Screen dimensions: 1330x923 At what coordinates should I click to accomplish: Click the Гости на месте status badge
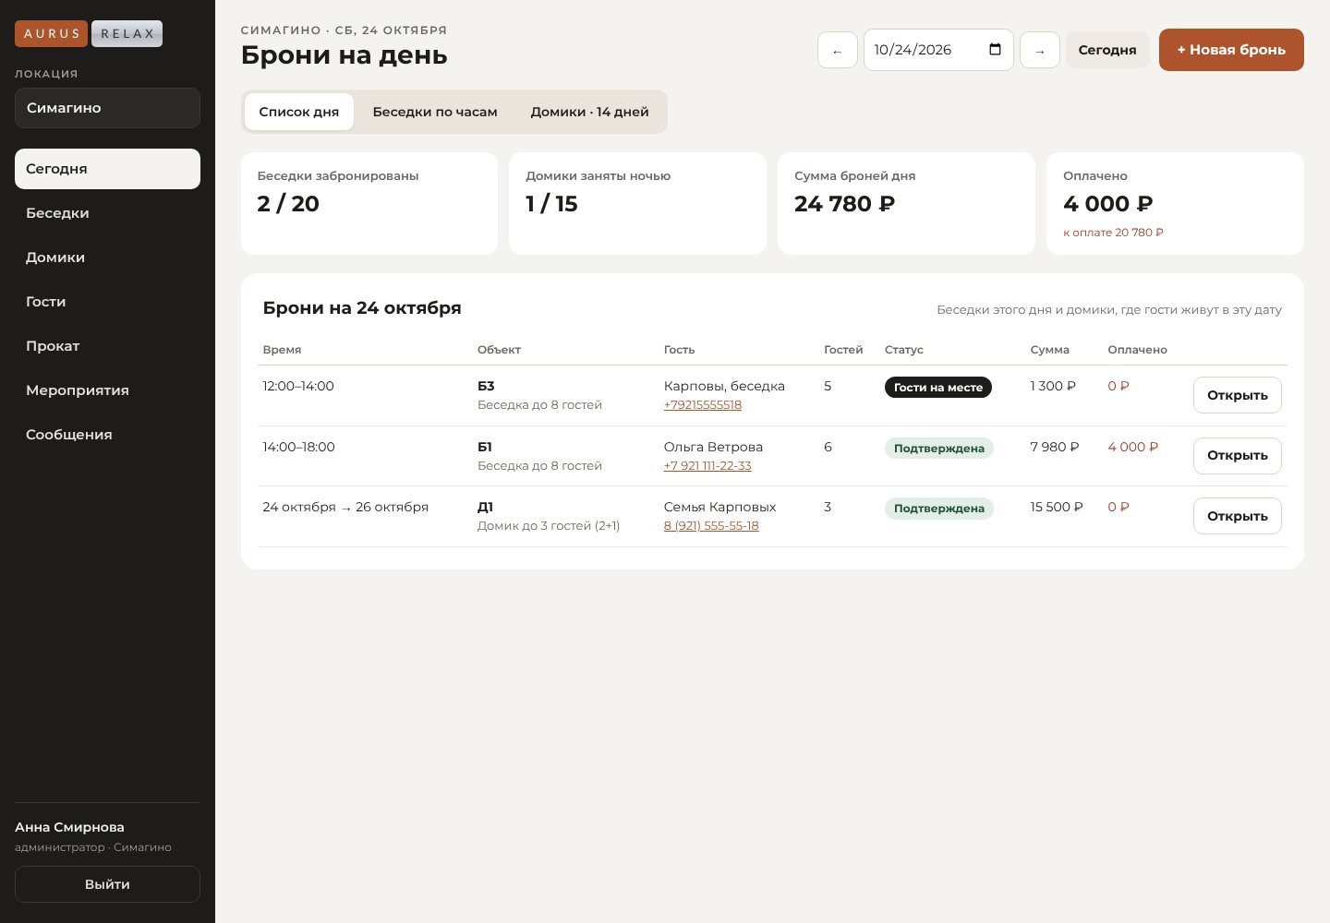pyautogui.click(x=938, y=388)
